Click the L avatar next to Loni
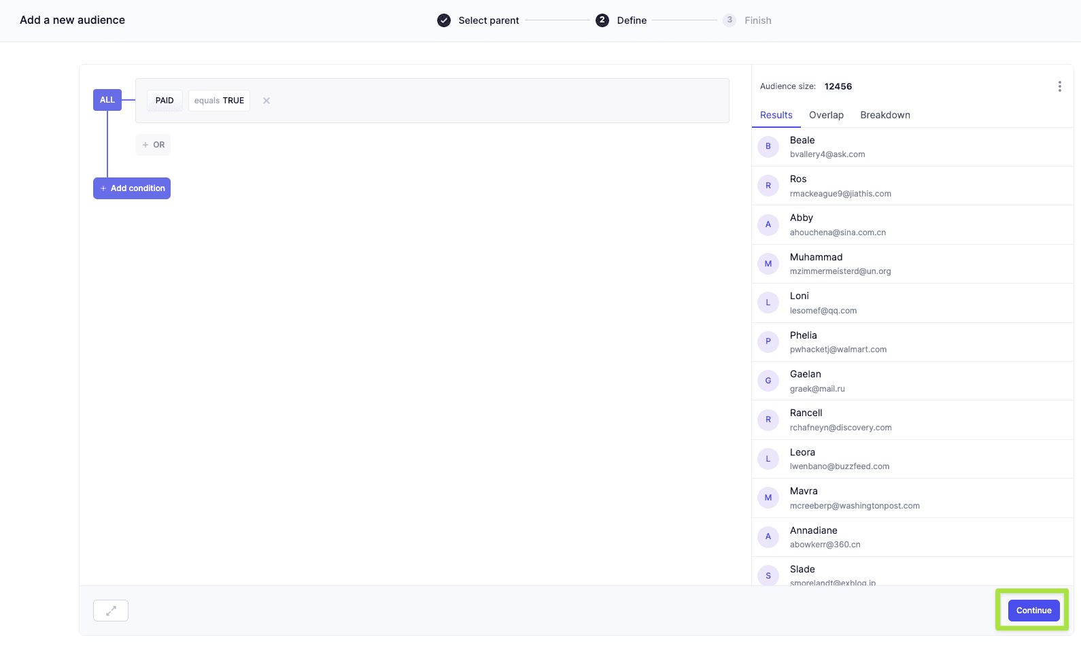 (x=768, y=303)
